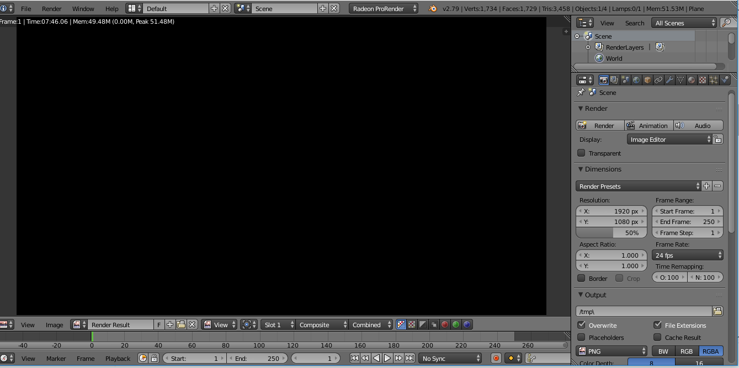
Task: Open the World properties tab (globe icon)
Action: coord(636,80)
